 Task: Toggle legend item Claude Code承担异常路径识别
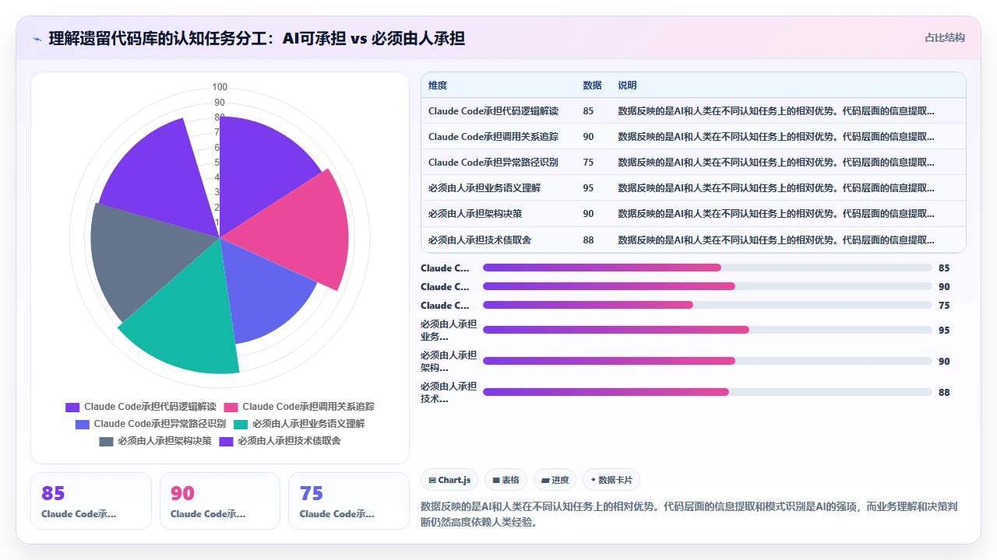pos(150,424)
